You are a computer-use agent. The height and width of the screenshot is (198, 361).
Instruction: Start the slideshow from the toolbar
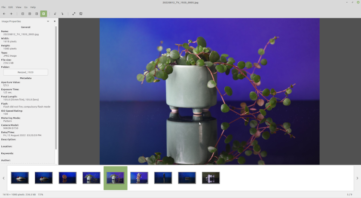(81, 14)
